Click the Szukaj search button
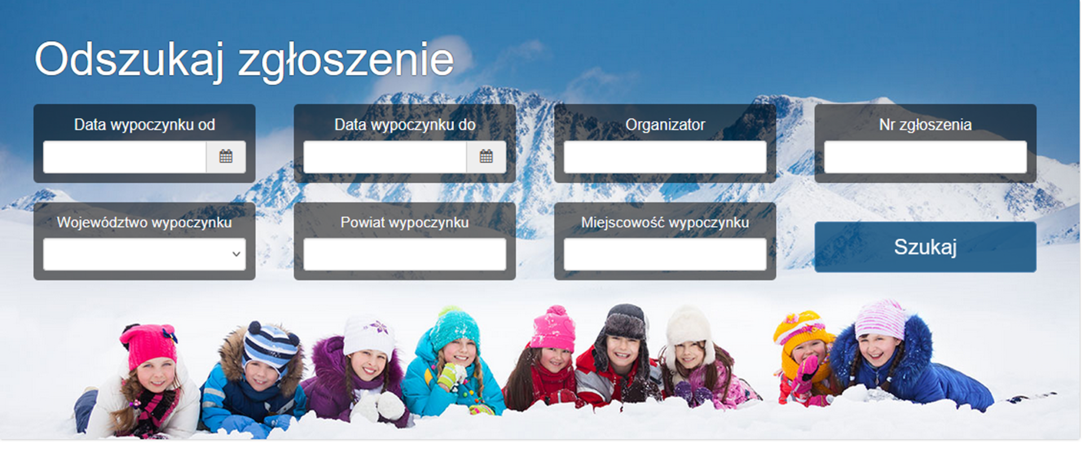This screenshot has height=457, width=1083. (925, 247)
